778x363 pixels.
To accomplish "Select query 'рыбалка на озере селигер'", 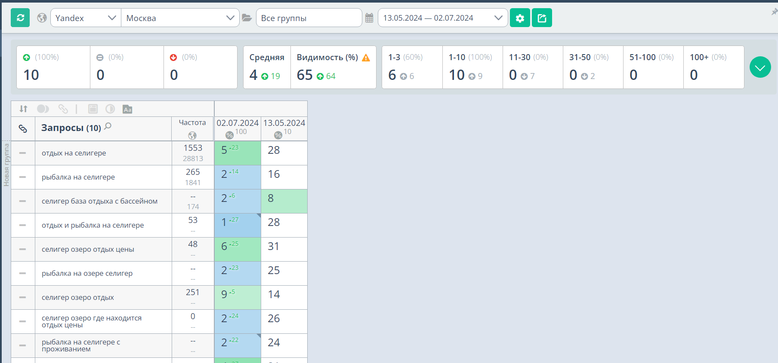I will (87, 273).
